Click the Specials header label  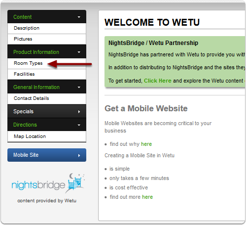[x=23, y=111]
